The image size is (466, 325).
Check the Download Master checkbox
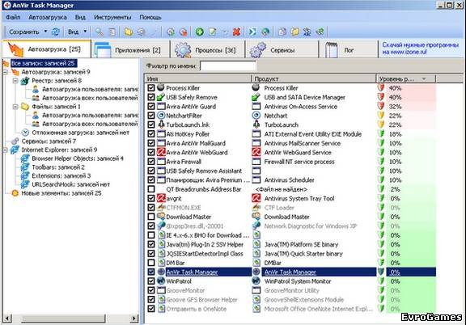pyautogui.click(x=151, y=217)
